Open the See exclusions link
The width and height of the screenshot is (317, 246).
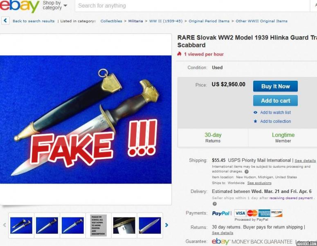tap(259, 183)
